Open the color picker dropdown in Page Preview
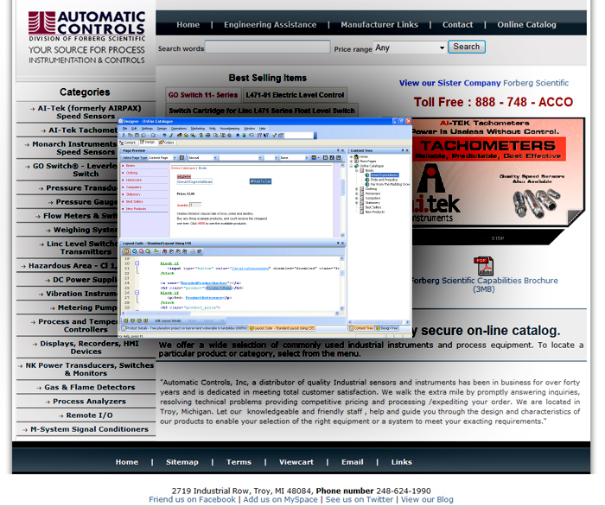605x507 pixels. tap(318, 158)
